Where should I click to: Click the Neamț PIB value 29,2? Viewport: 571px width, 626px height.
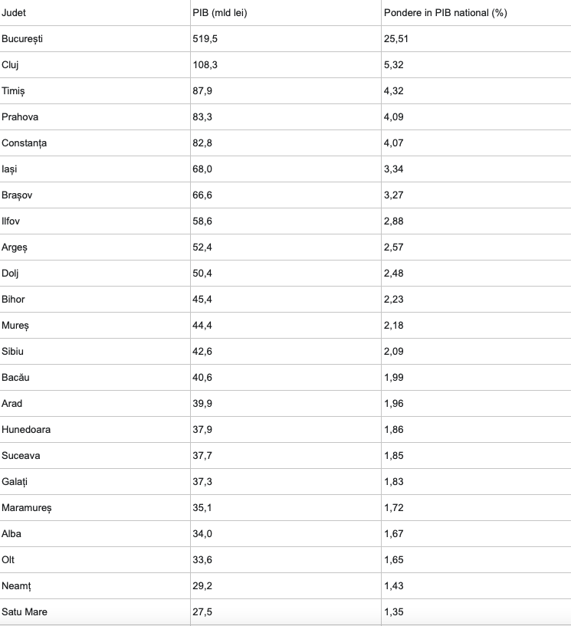pos(202,586)
